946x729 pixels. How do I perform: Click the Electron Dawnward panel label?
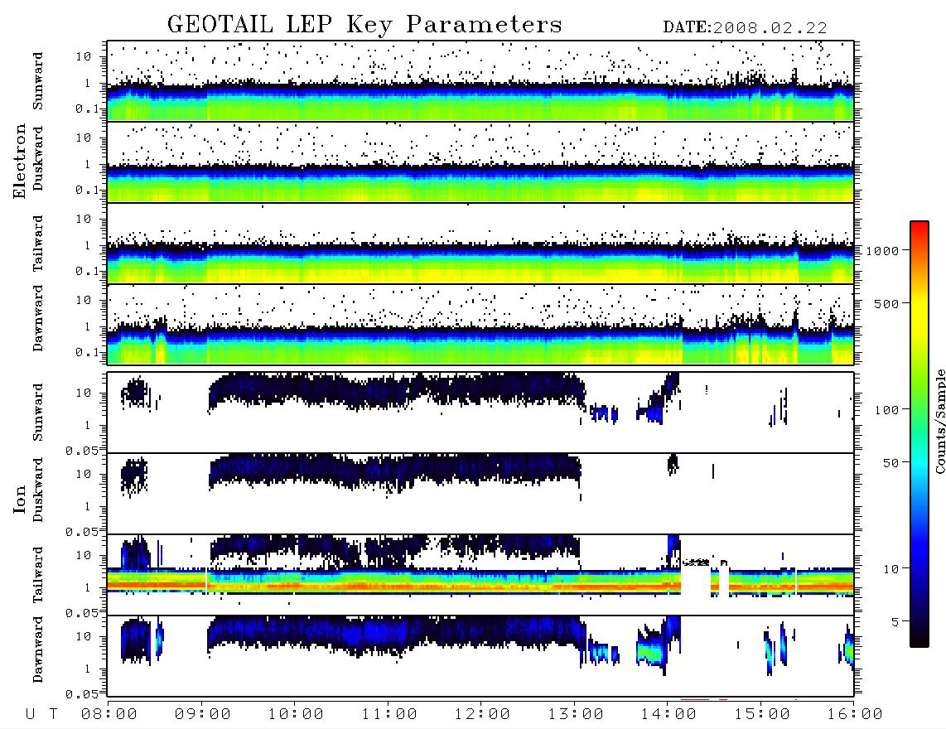click(x=38, y=318)
